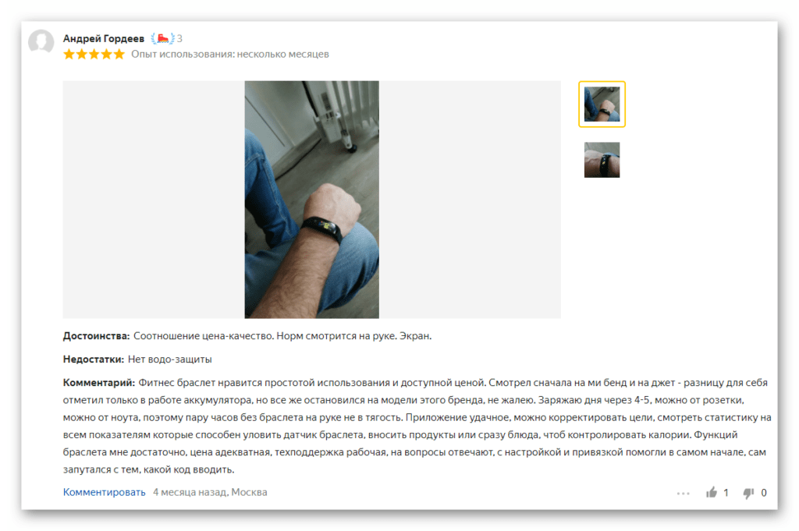Open the three-dot more options menu
This screenshot has width=799, height=531.
pyautogui.click(x=684, y=494)
